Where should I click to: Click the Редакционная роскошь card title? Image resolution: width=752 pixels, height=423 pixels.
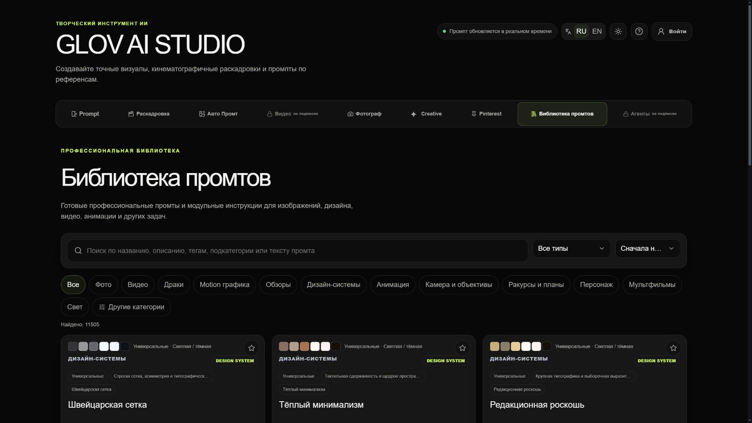coord(537,405)
